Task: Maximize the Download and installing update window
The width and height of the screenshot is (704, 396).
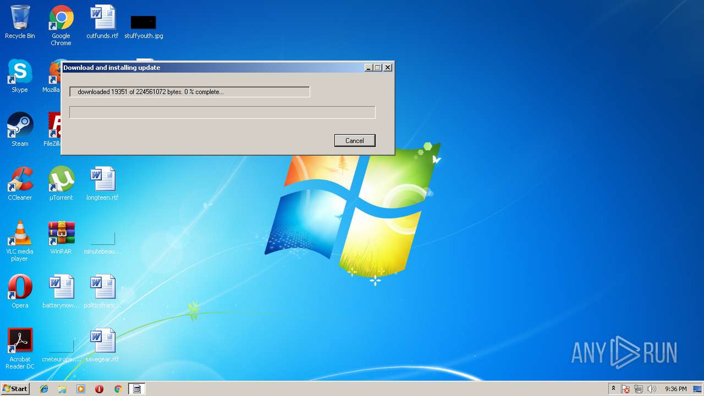Action: pos(378,68)
